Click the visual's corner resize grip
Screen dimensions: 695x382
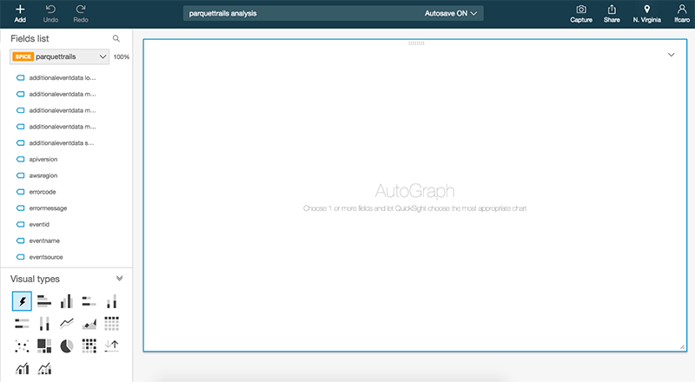[x=682, y=346]
